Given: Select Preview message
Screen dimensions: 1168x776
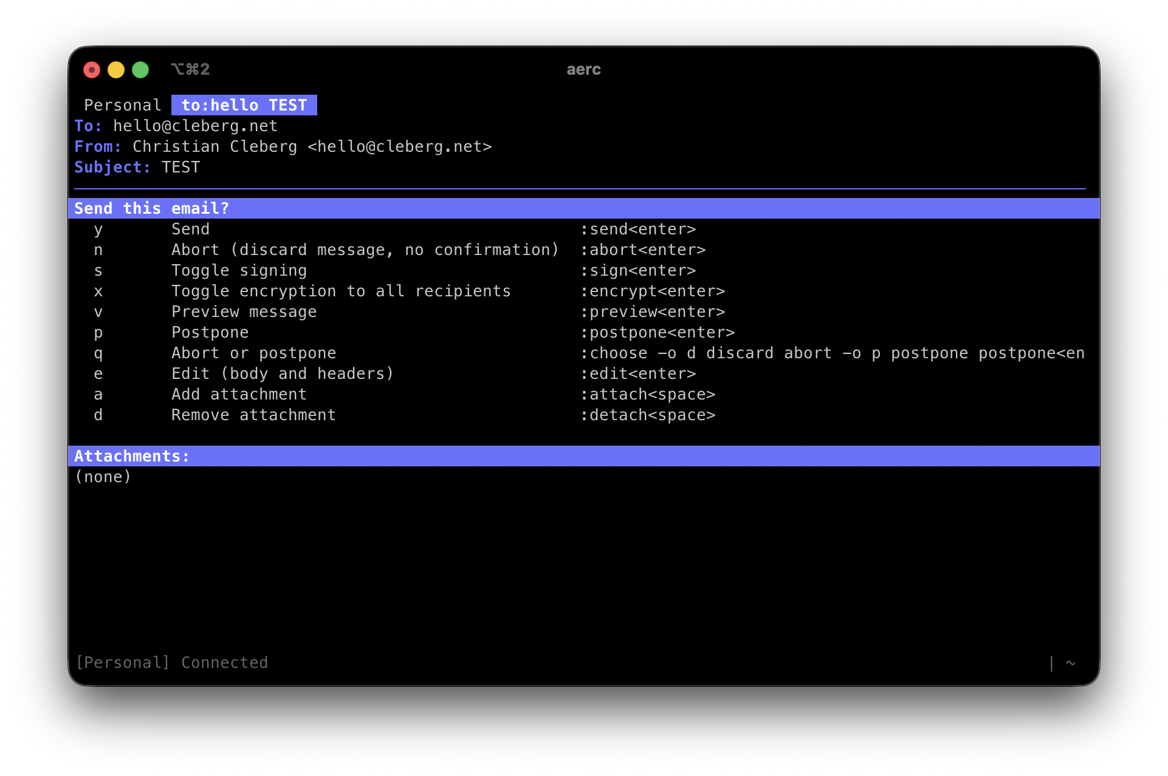Looking at the screenshot, I should pyautogui.click(x=244, y=311).
